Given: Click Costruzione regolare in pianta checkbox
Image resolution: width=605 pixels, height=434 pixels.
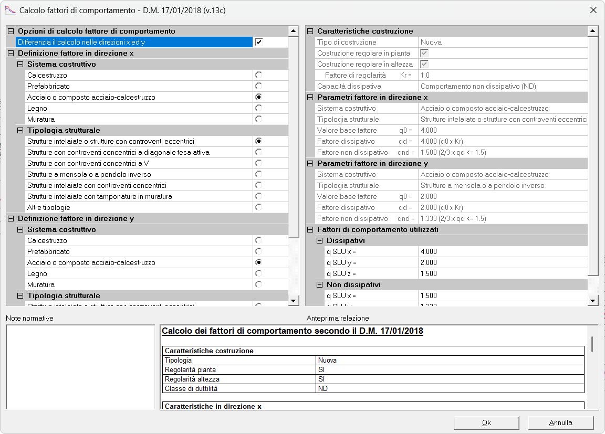Looking at the screenshot, I should 424,53.
